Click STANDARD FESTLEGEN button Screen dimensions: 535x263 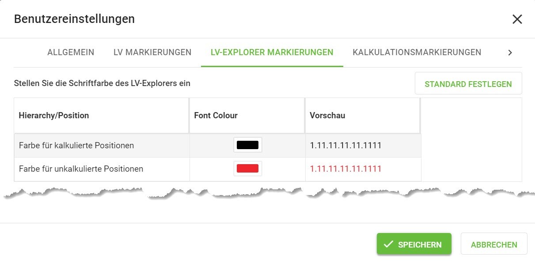click(468, 84)
